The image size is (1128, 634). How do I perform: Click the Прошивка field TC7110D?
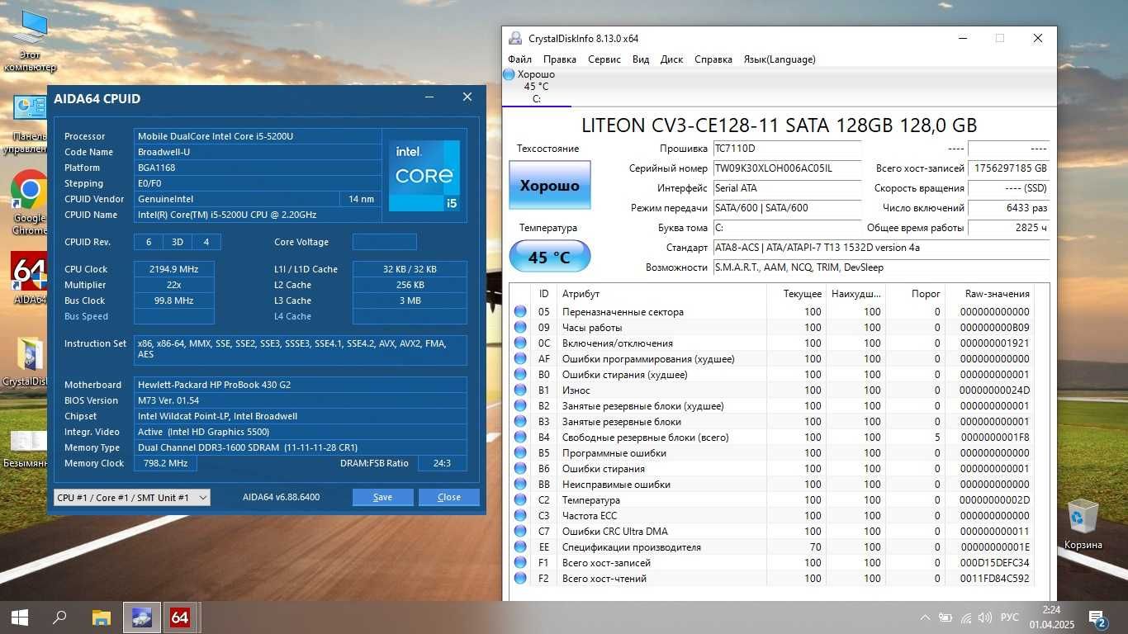click(786, 149)
